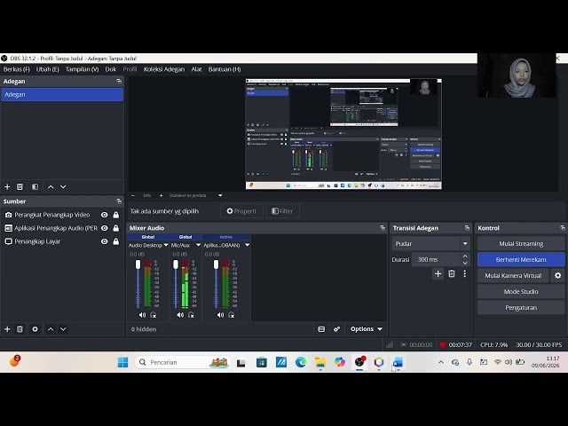Open Pengaturan settings button

[521, 308]
